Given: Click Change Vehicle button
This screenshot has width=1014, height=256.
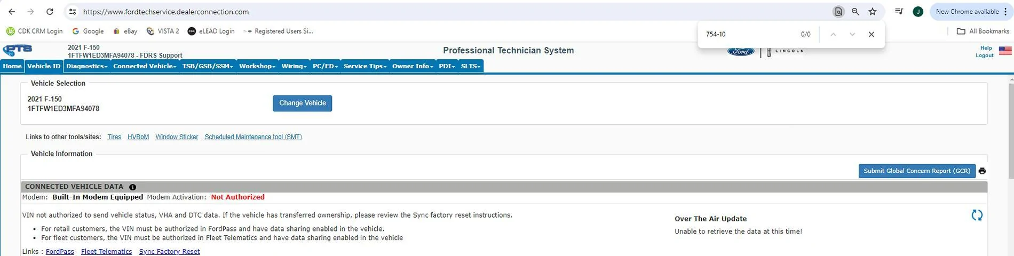Looking at the screenshot, I should pos(302,103).
